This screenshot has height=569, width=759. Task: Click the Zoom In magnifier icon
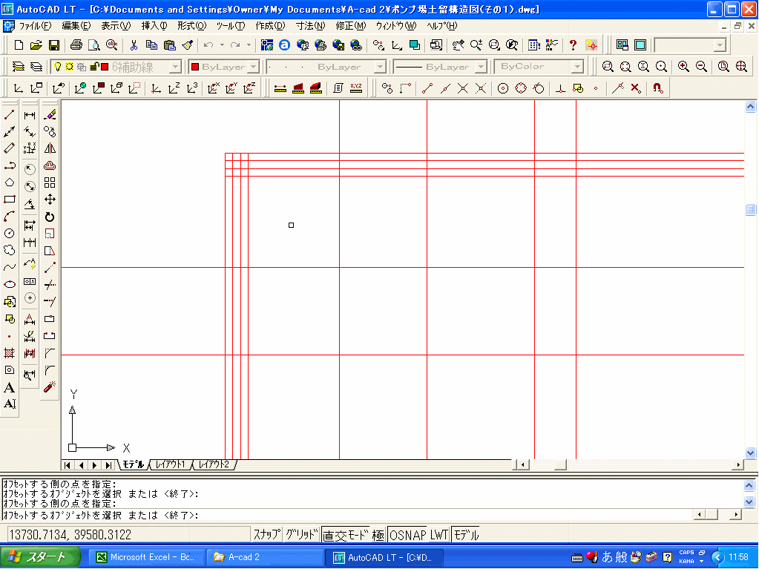(x=683, y=66)
